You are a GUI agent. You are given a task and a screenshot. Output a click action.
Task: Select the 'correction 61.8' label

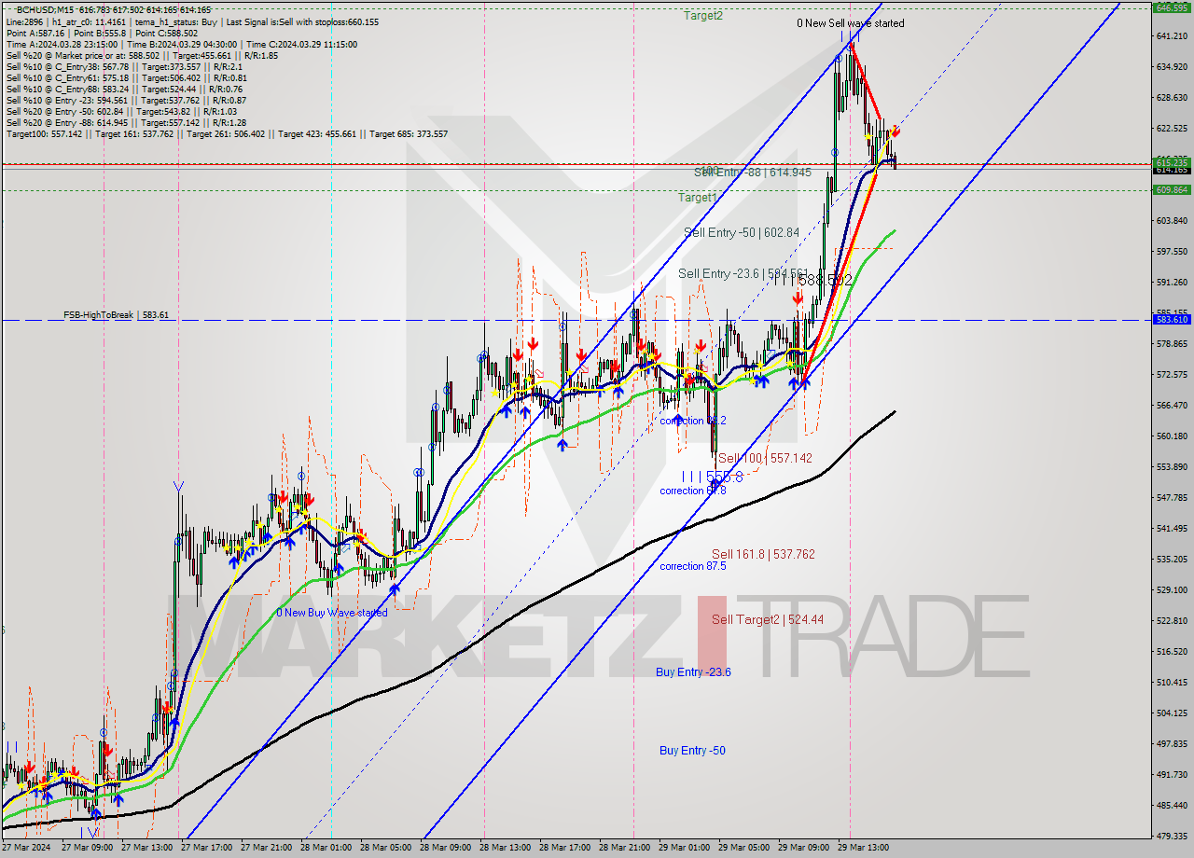(x=693, y=491)
